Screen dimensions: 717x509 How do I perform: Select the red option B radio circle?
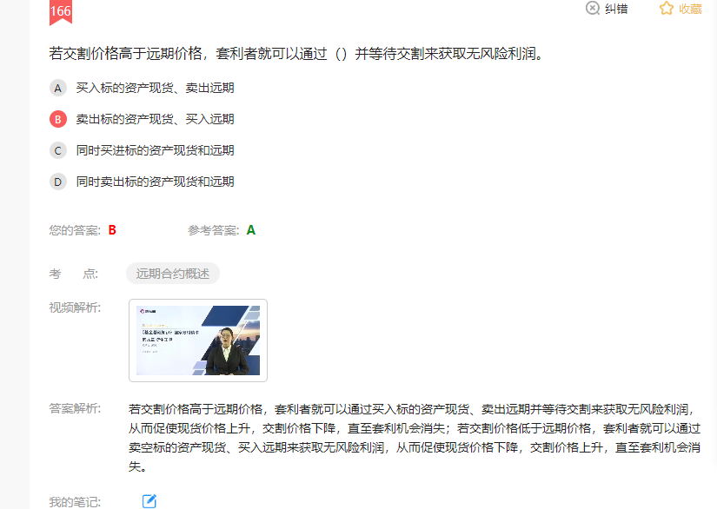[58, 119]
